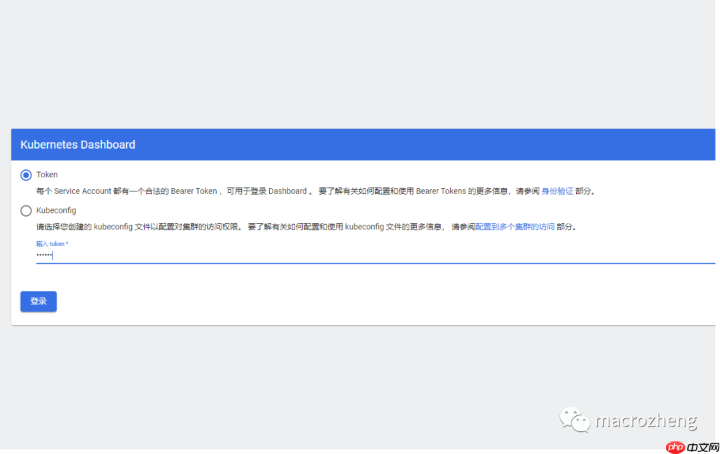Click the Kubeconfig option label text
This screenshot has height=454, width=720.
pos(57,210)
